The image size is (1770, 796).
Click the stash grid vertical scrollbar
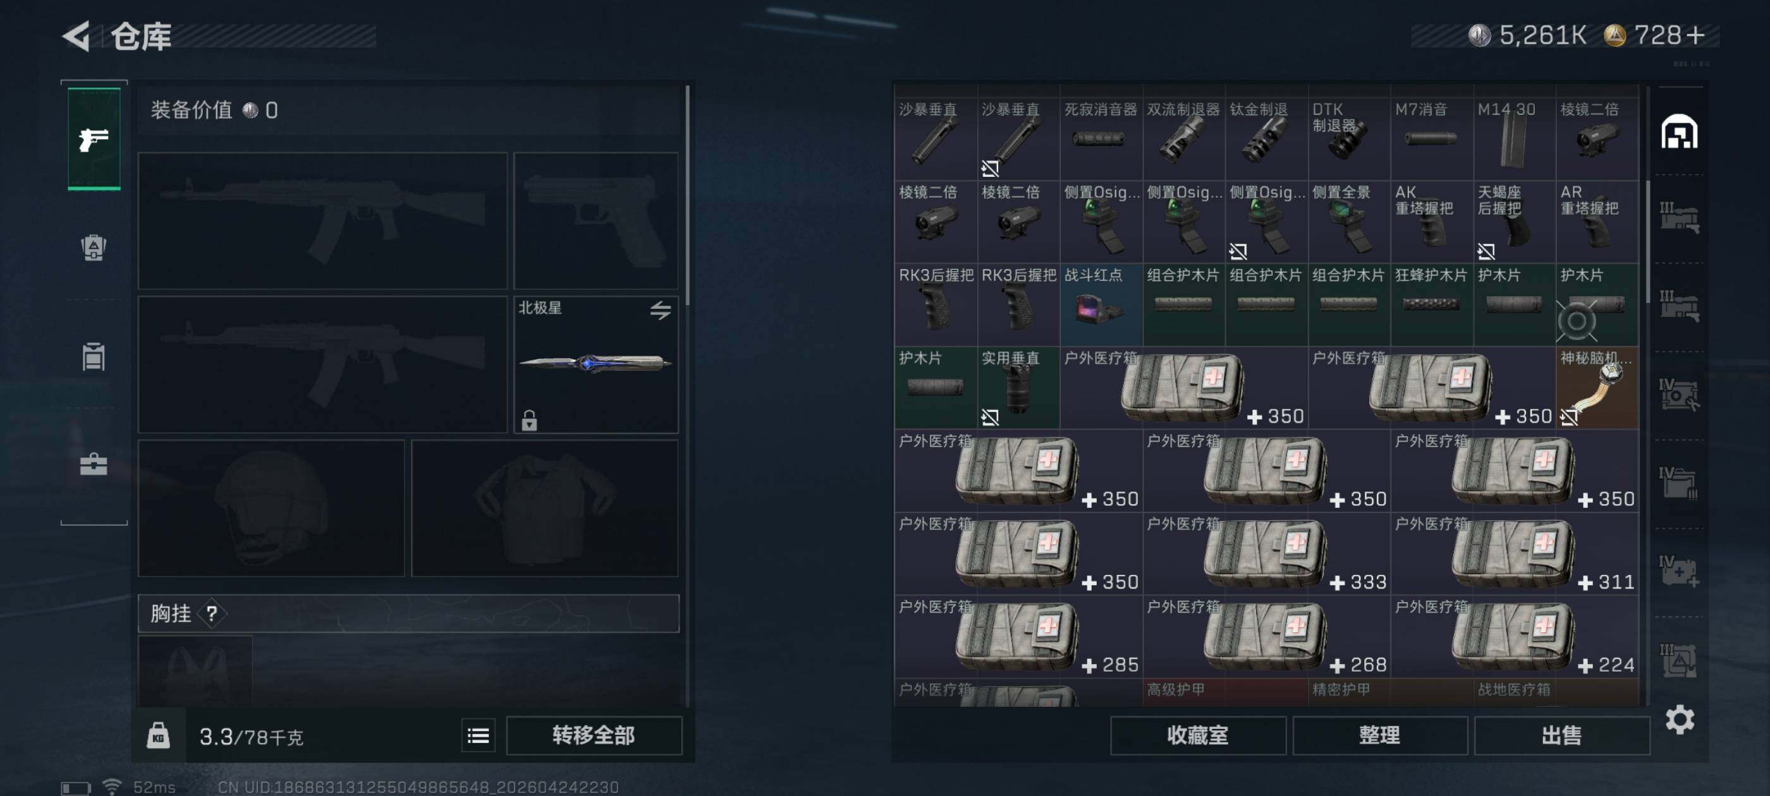[1648, 241]
